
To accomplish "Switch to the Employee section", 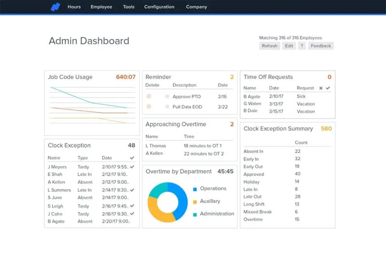I will click(101, 7).
